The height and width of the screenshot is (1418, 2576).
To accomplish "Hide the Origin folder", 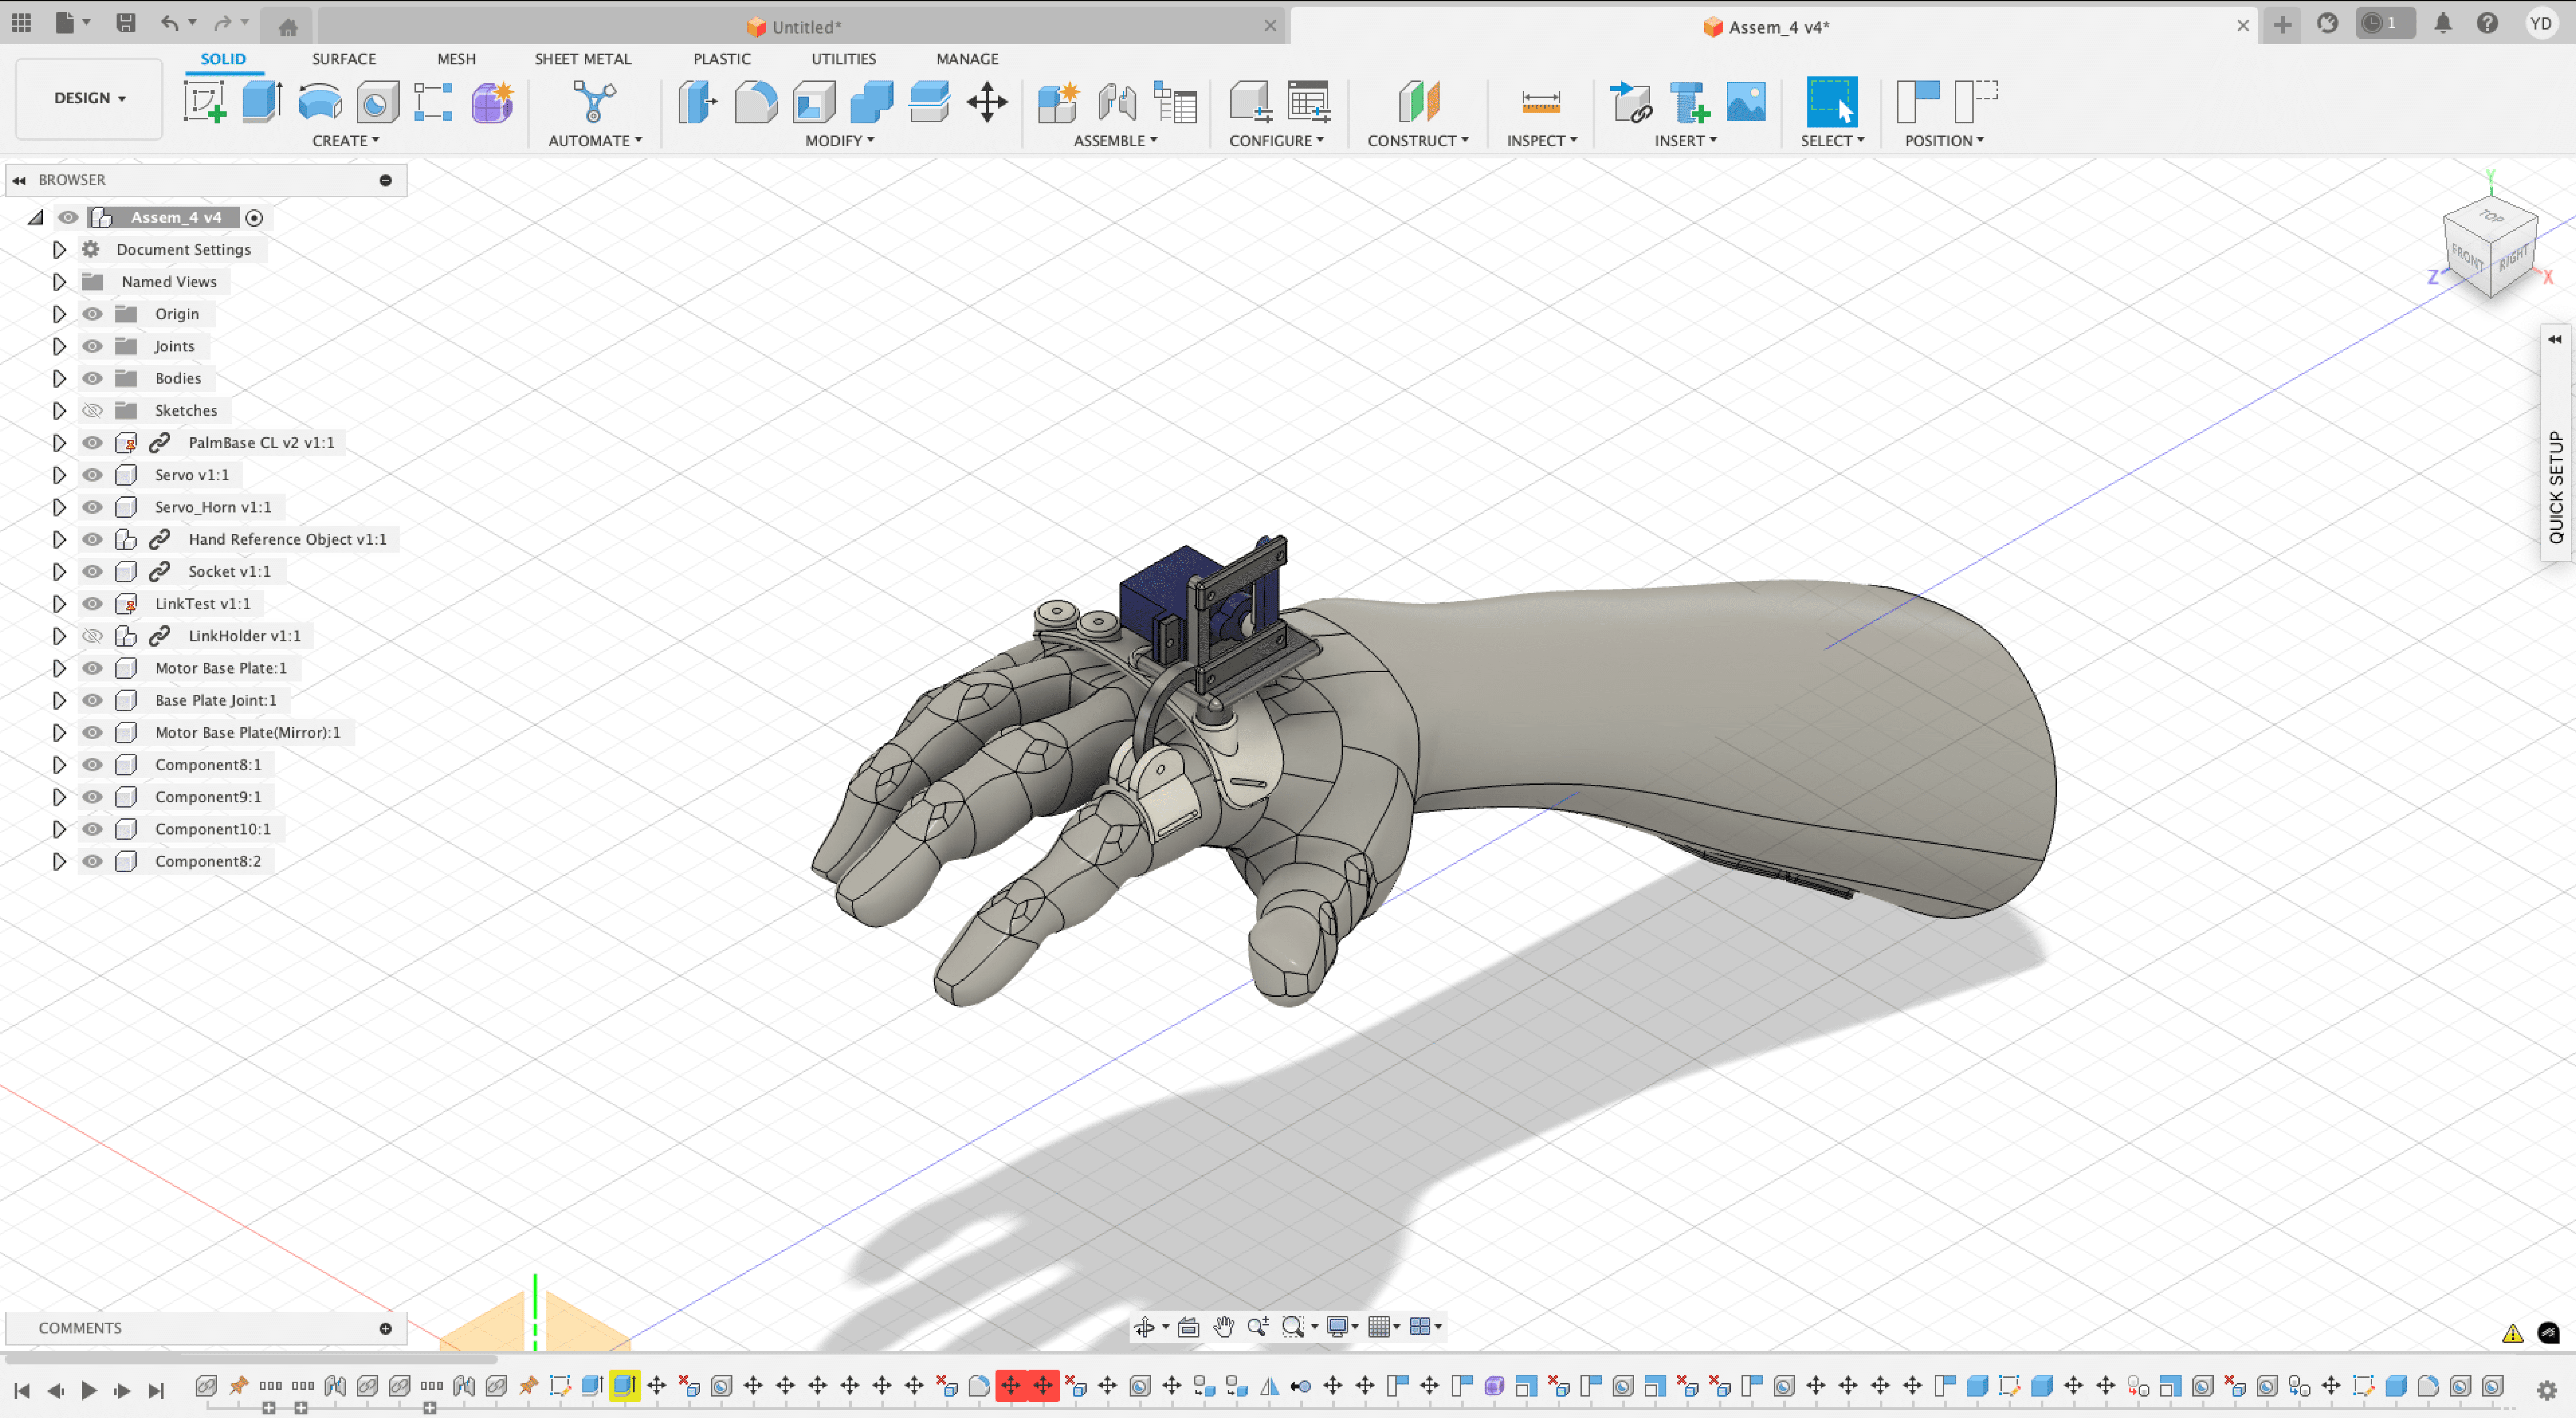I will pos(92,314).
